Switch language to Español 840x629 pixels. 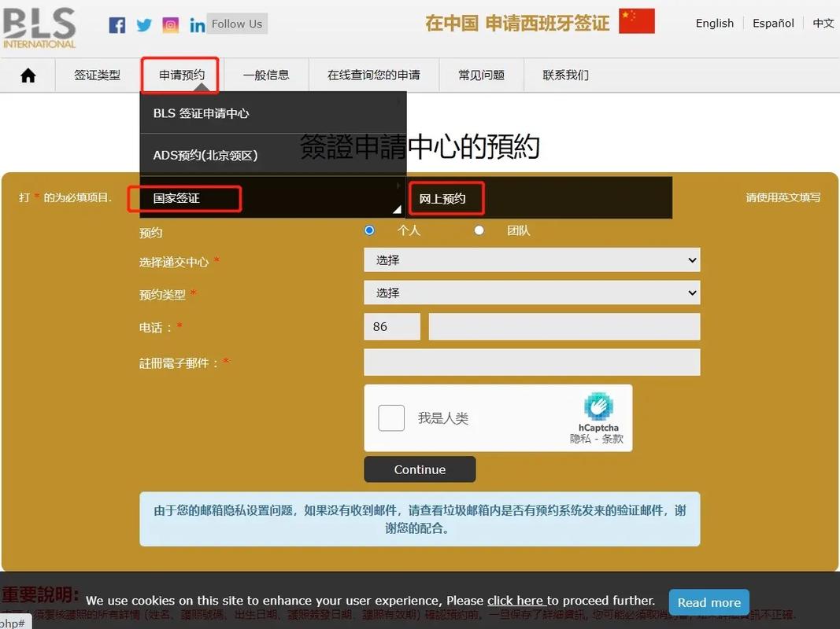point(773,23)
